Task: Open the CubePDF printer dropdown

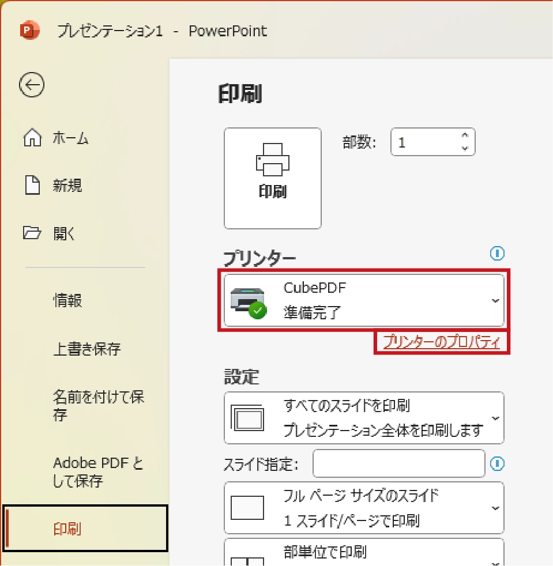Action: 495,301
